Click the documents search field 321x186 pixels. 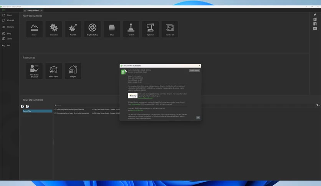(x=184, y=105)
